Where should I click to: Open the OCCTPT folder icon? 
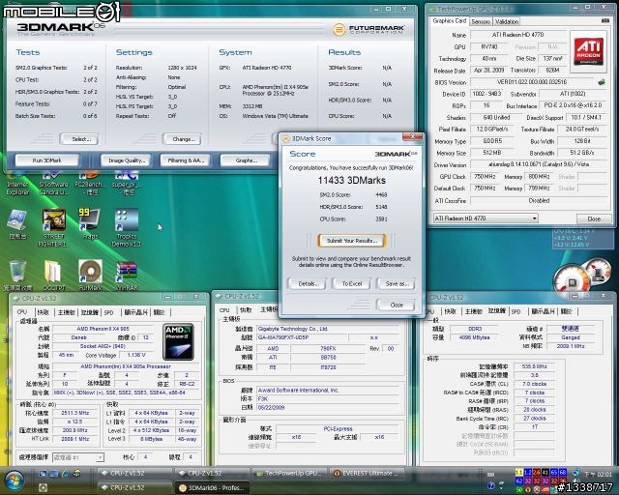pos(54,276)
